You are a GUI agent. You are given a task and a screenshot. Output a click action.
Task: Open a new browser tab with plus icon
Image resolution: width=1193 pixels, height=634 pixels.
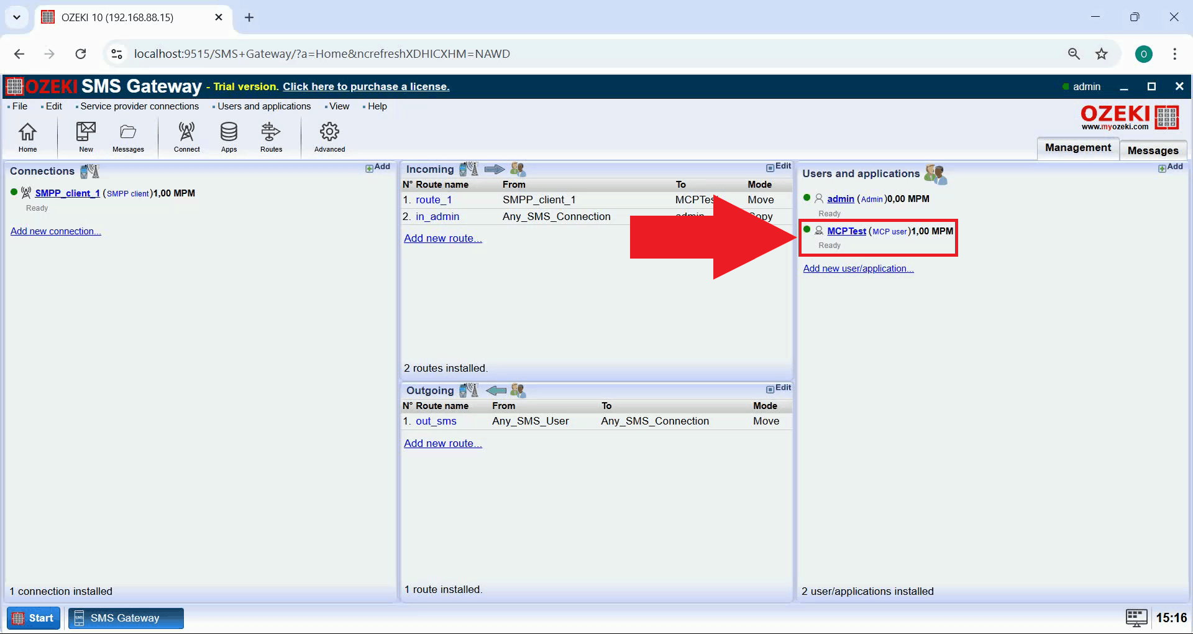click(x=249, y=17)
